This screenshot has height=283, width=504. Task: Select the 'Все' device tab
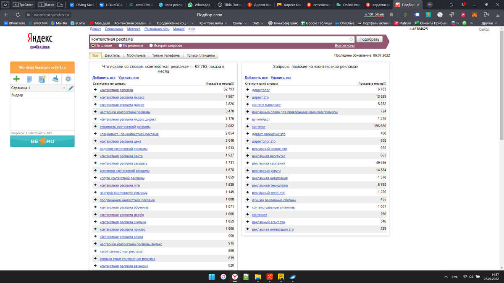(95, 55)
